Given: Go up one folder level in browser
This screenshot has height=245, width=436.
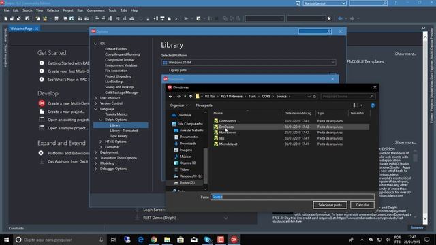Looking at the screenshot, I should [191, 97].
